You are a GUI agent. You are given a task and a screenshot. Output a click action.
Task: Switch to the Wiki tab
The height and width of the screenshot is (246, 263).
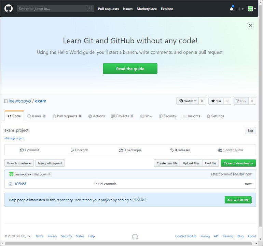coord(146,116)
